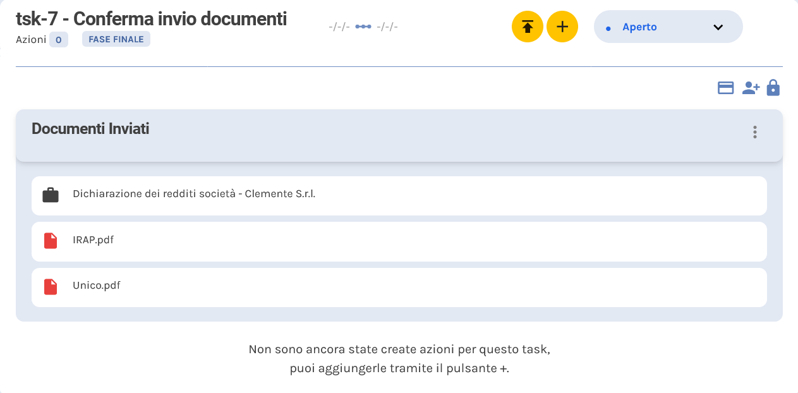Toggle the FASE FINALE badge
This screenshot has height=393, width=798.
116,39
